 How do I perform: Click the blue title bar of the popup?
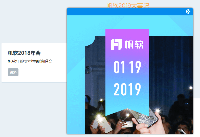tap(126, 12)
